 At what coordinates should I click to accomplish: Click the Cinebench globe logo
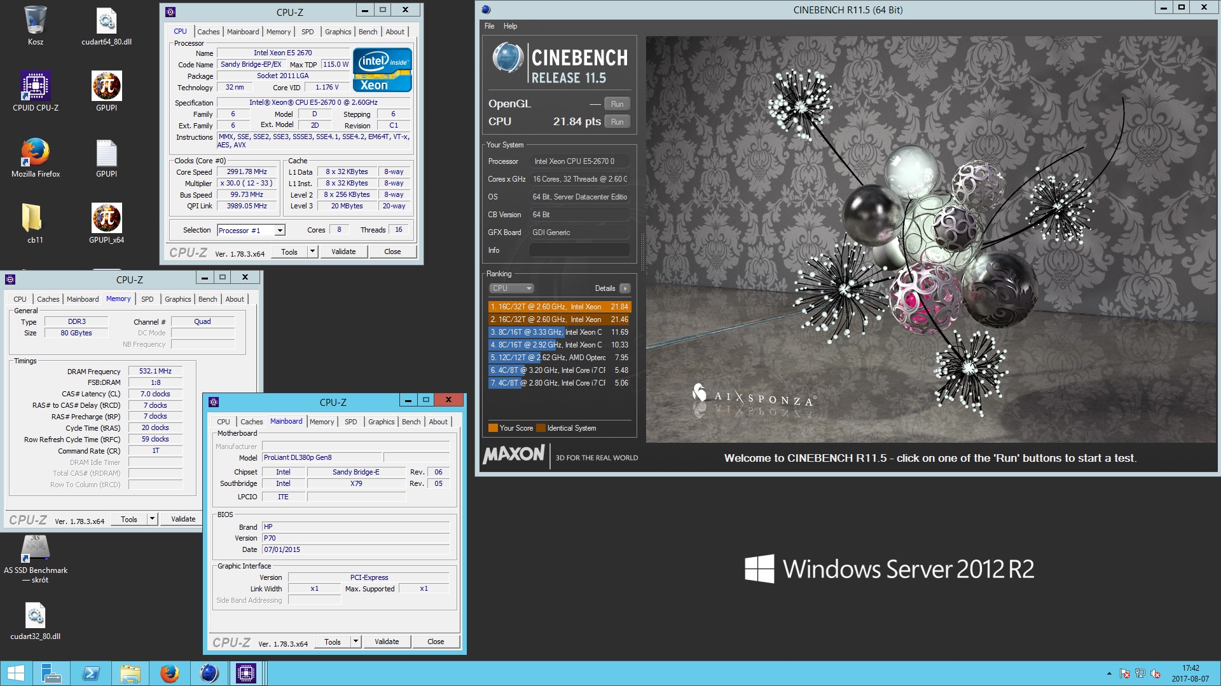[507, 58]
